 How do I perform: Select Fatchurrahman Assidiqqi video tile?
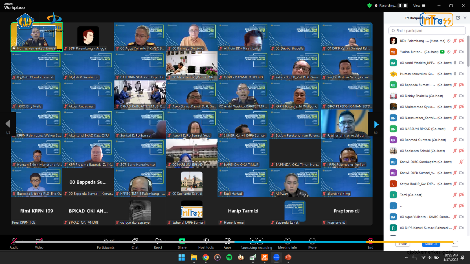point(347,124)
